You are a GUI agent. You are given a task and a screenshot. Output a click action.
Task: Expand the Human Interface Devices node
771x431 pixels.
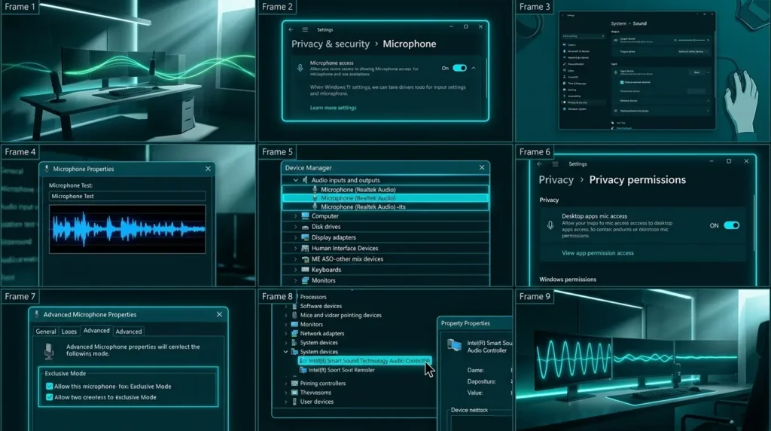[295, 248]
